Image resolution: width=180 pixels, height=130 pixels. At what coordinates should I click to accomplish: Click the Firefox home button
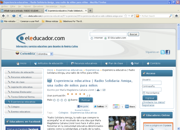tap(176, 16)
